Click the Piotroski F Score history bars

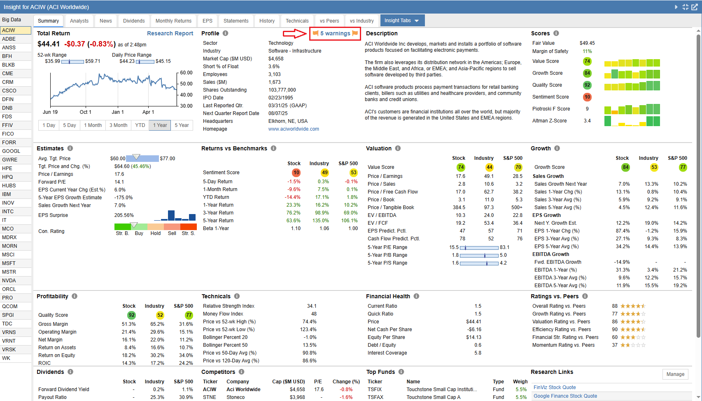632,109
